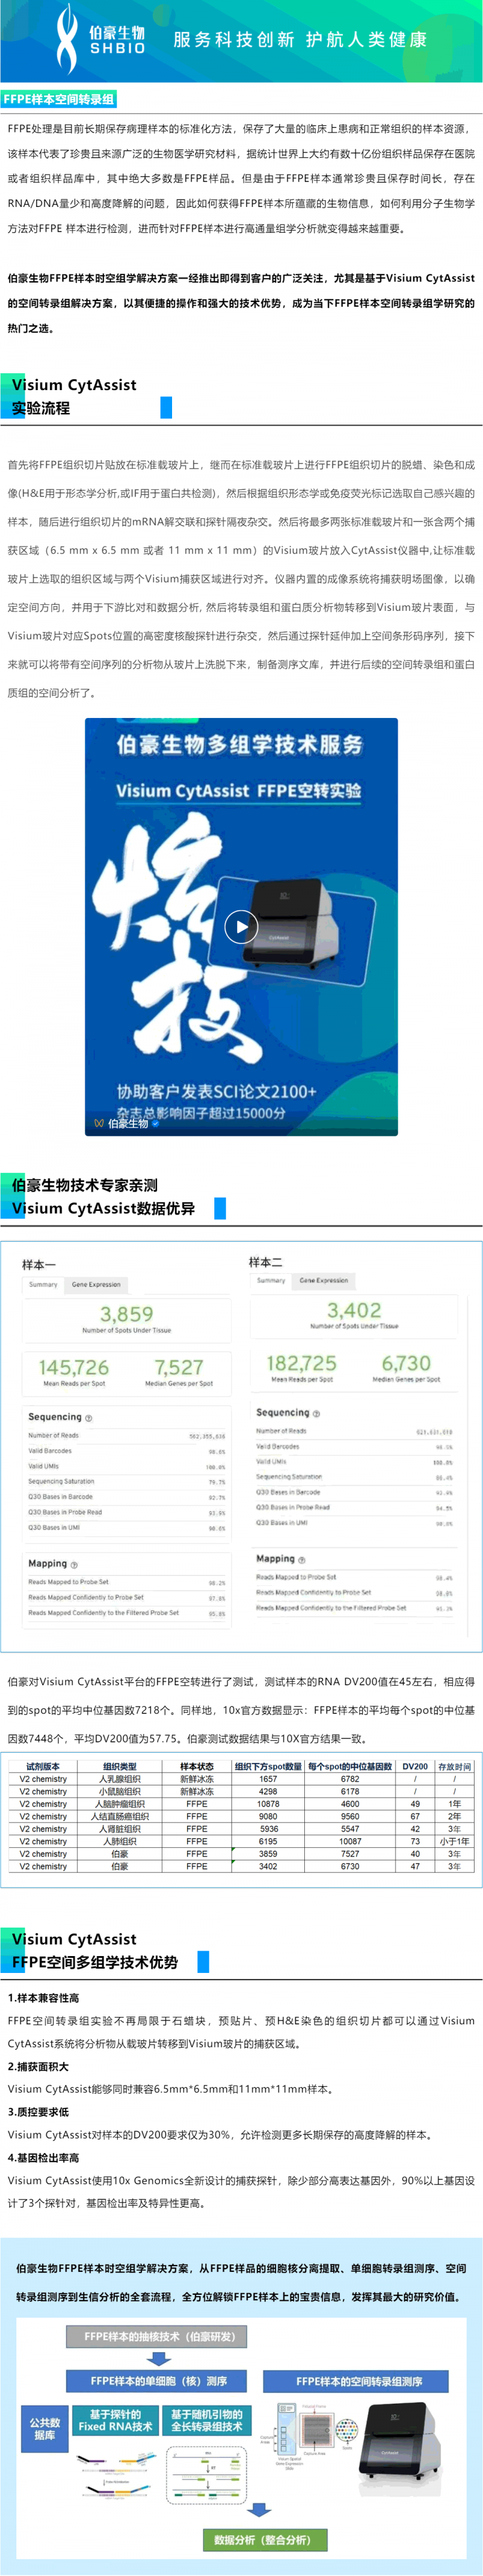This screenshot has width=483, height=2576.
Task: Select the Summary tab in 样本二
Action: (270, 1280)
